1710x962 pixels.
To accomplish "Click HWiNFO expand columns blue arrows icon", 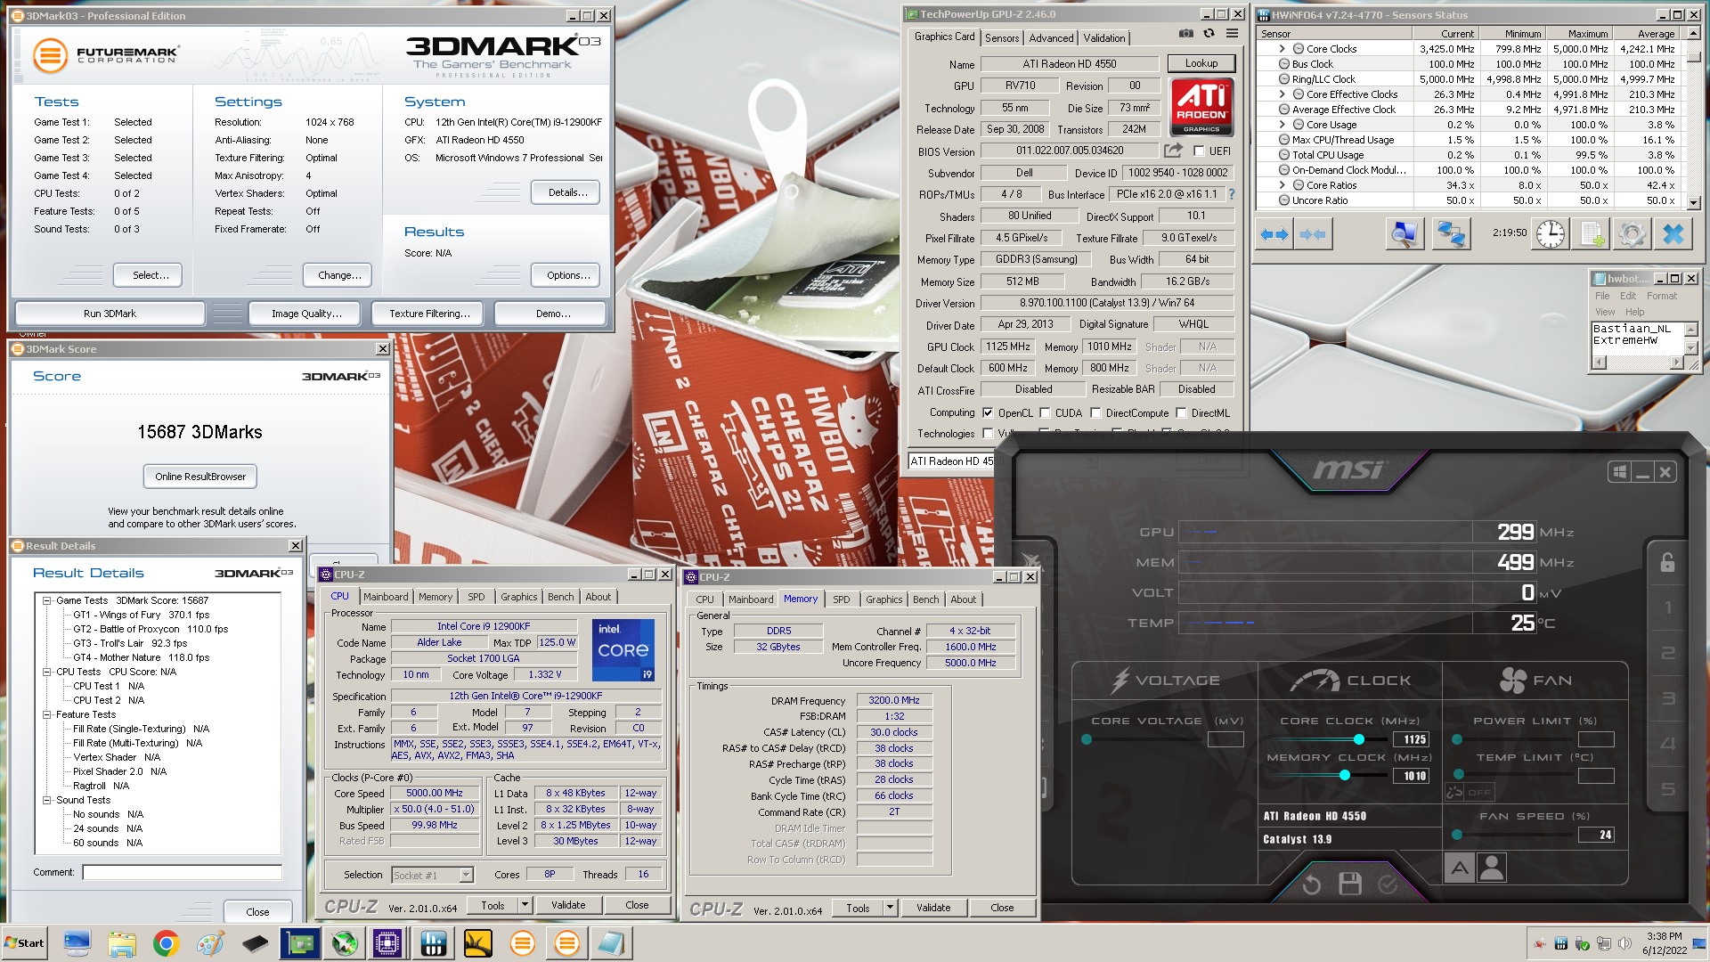I will (x=1274, y=235).
